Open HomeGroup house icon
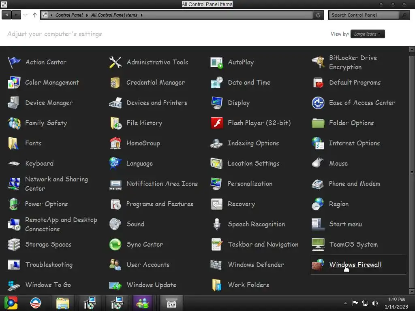 (116, 143)
